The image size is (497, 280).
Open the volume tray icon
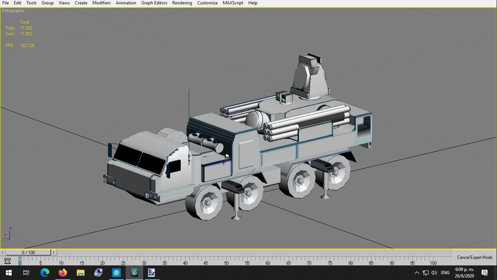434,273
